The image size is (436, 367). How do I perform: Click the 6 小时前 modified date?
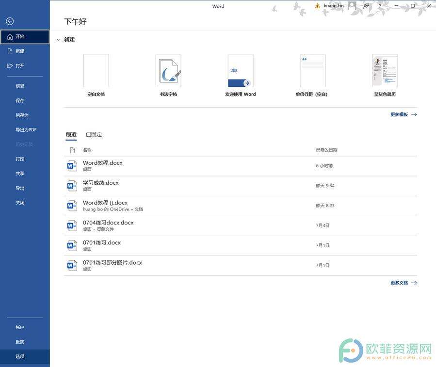click(x=324, y=166)
